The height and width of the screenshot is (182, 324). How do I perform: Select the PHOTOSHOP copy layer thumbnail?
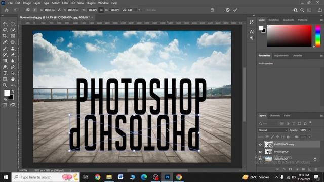tap(268, 144)
